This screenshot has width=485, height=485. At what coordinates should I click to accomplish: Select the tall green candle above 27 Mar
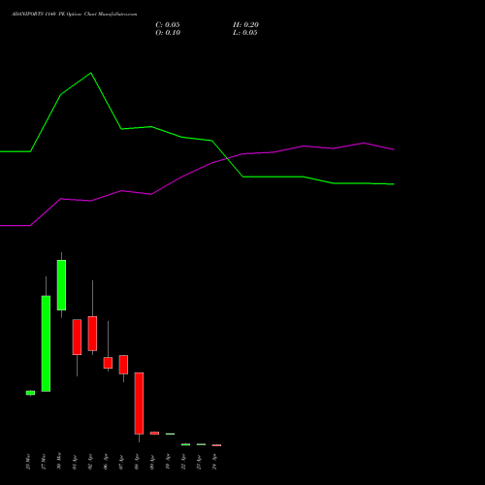[46, 343]
